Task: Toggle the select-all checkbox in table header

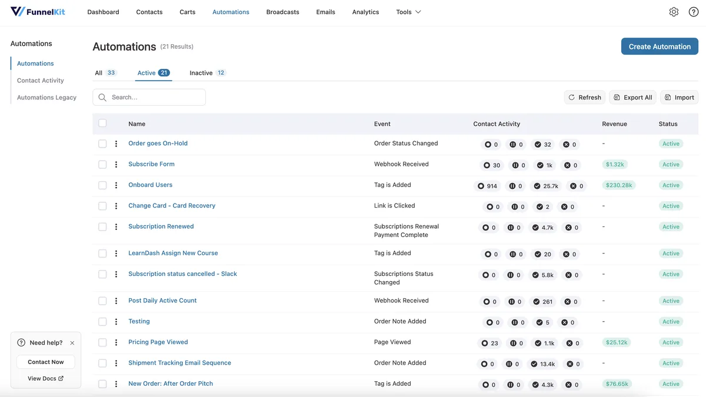Action: 102,123
